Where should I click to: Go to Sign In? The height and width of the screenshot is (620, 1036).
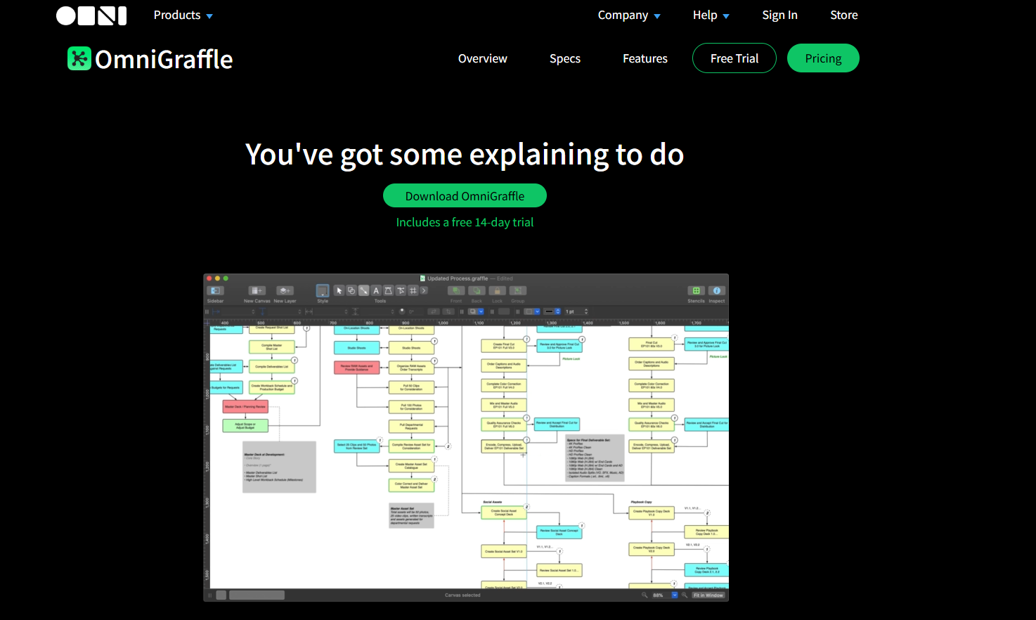(779, 15)
